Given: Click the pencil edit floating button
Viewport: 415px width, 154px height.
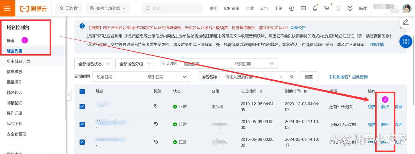Looking at the screenshot, I should click(406, 22).
